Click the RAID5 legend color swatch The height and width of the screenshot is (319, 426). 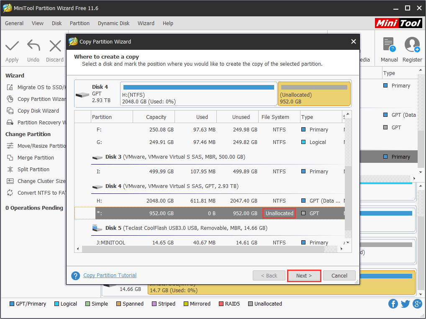[221, 304]
